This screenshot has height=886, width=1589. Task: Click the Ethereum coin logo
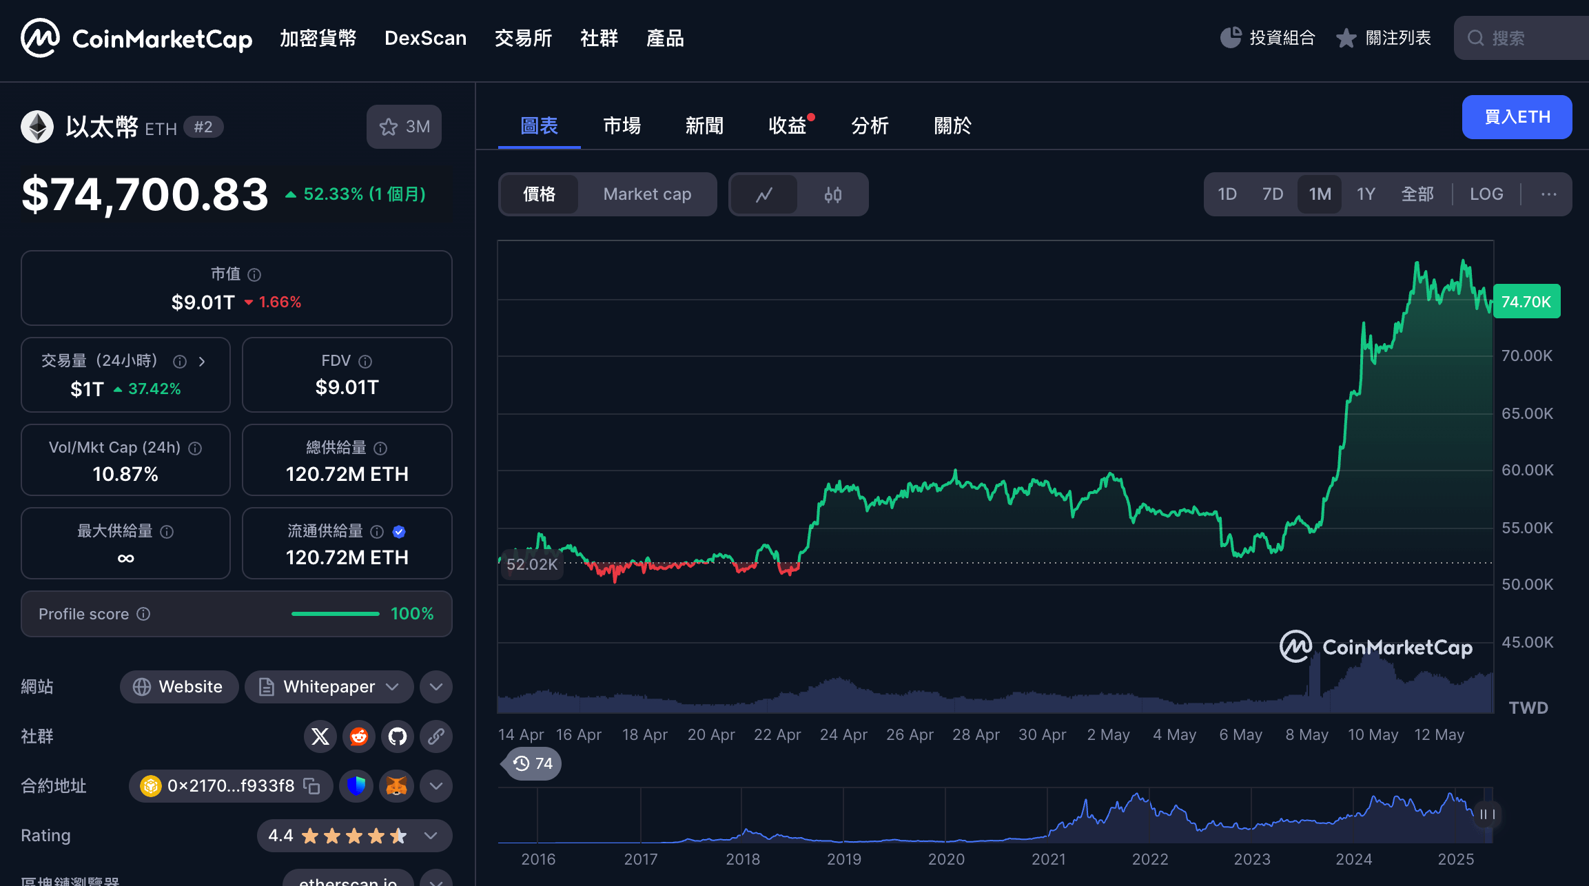(x=37, y=127)
